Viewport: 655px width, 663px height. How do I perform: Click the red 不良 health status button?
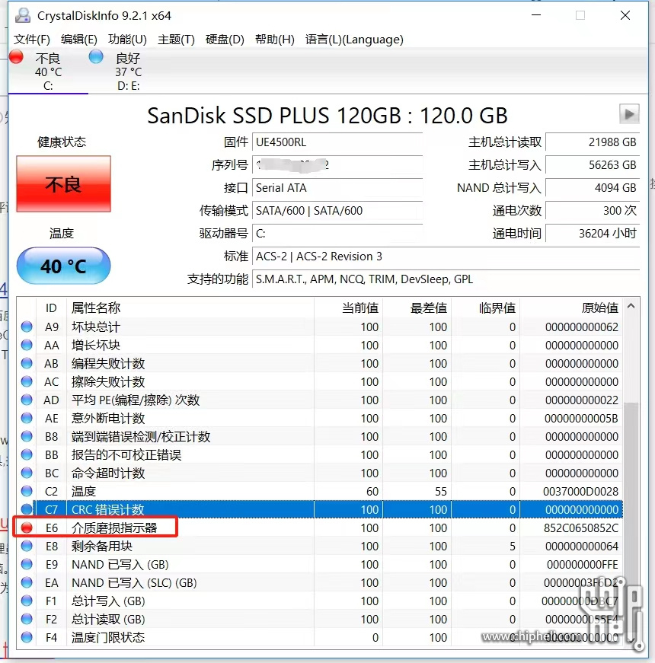pos(64,184)
